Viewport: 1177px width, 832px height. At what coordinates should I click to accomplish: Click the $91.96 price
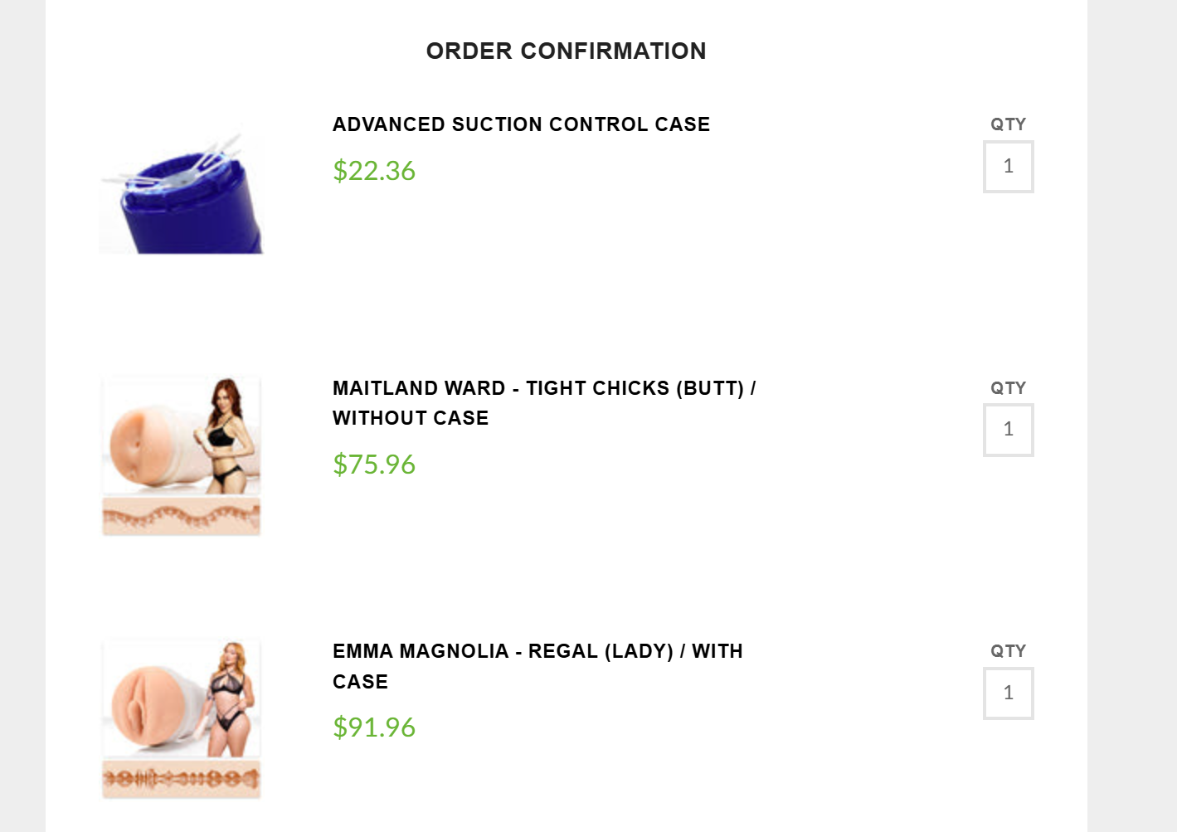(x=374, y=727)
